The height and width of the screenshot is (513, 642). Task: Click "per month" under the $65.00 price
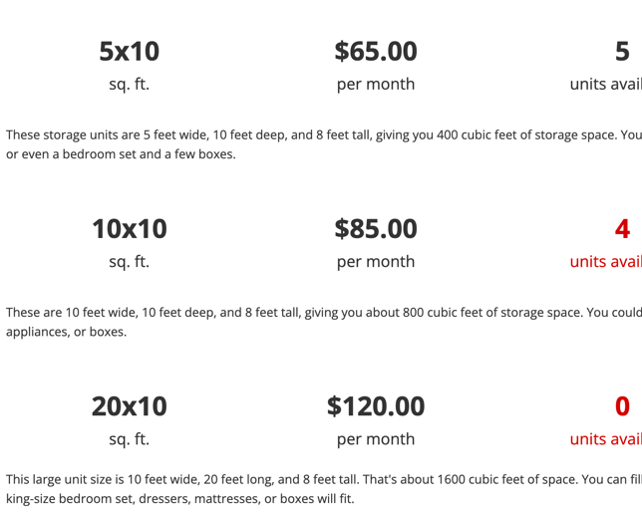(376, 84)
